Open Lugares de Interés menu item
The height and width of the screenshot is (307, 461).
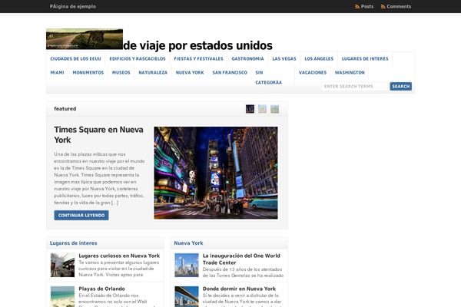click(x=365, y=59)
